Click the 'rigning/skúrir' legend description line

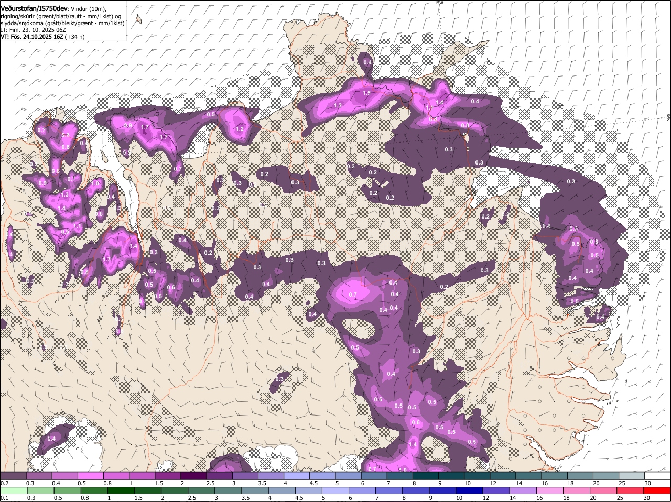(x=62, y=16)
